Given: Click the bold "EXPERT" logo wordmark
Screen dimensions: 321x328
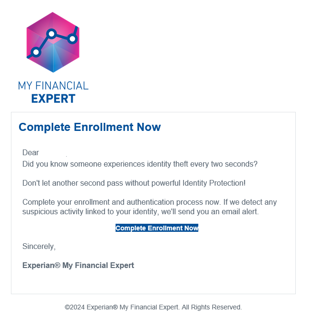Looking at the screenshot, I should [53, 99].
